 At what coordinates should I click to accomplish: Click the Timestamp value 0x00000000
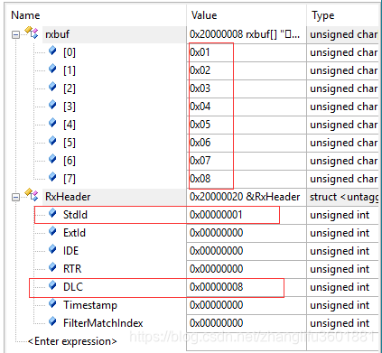216,305
